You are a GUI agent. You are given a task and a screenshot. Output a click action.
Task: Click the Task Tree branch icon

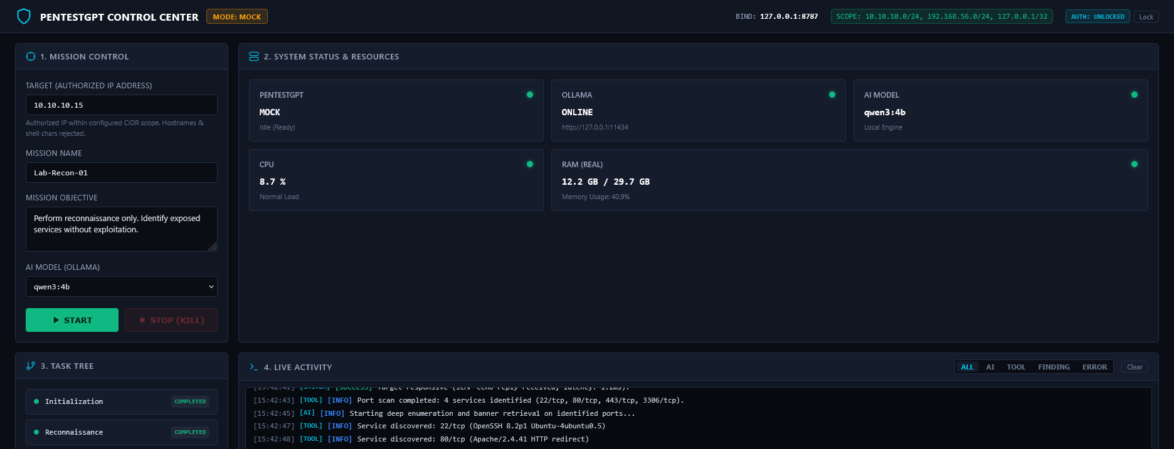click(x=31, y=366)
